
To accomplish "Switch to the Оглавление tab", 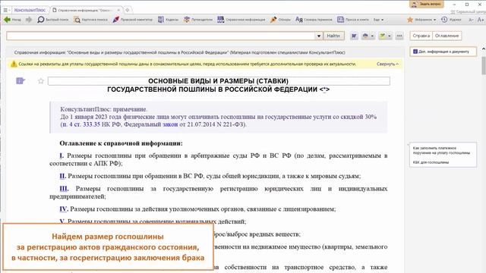I will (447, 36).
